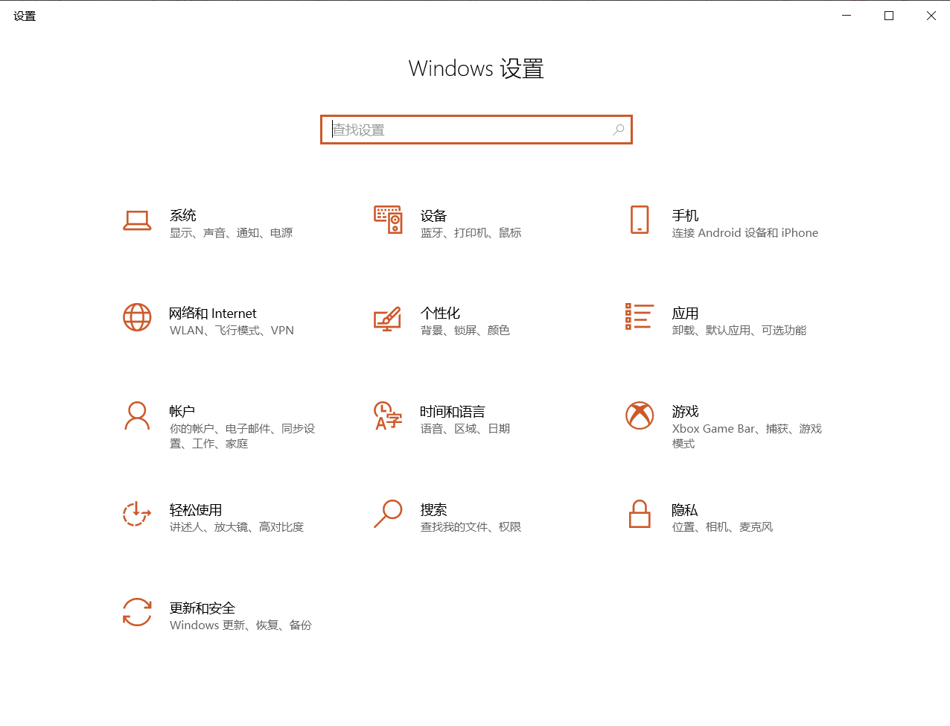
Task: Open the 网络和 Internet title link
Action: [213, 313]
